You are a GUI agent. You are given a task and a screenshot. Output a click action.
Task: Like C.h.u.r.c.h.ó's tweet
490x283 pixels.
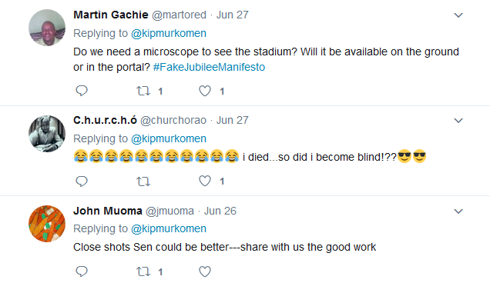coord(205,181)
